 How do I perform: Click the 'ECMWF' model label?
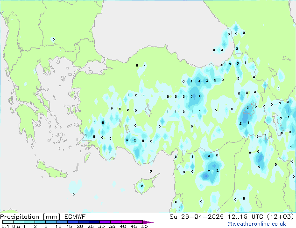point(75,217)
